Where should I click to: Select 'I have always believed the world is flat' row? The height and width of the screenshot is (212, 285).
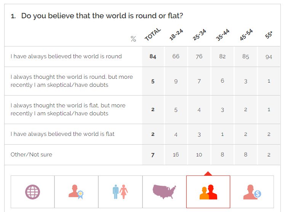pyautogui.click(x=62, y=134)
